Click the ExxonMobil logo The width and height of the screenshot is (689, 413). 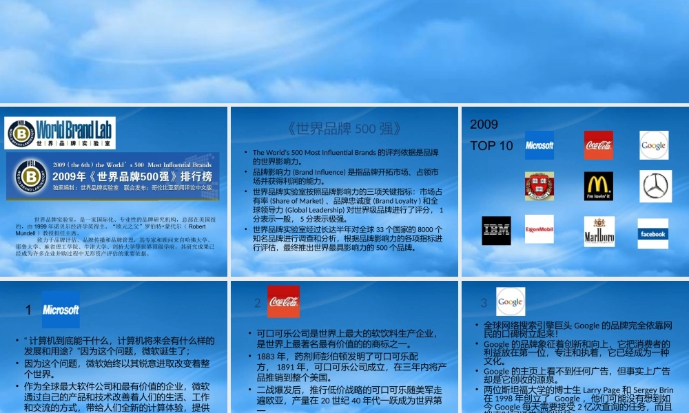coord(539,229)
